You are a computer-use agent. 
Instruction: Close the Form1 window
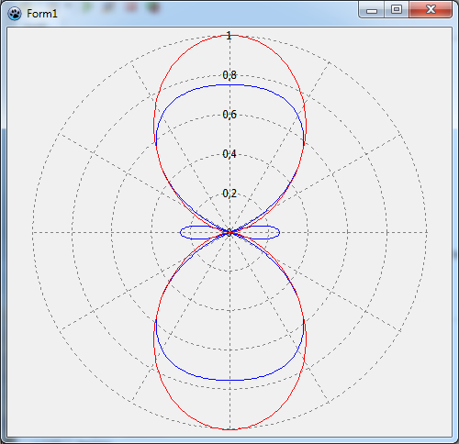(x=431, y=9)
